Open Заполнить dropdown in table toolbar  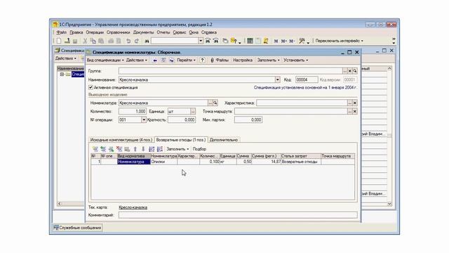pos(177,149)
